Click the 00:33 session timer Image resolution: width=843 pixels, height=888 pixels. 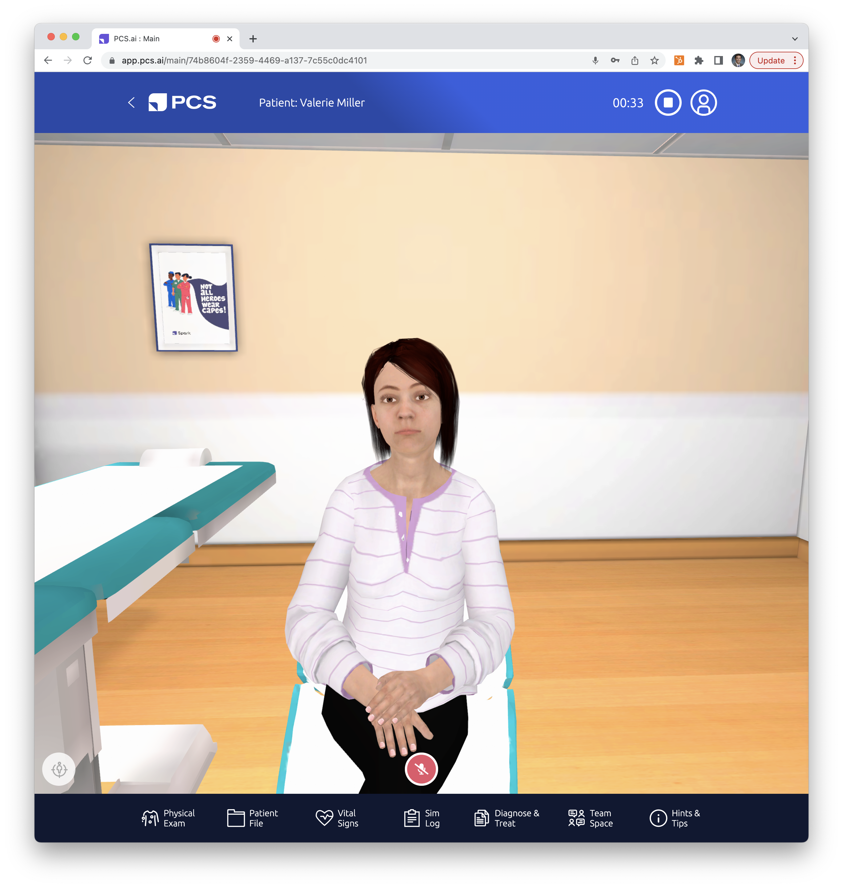pos(628,103)
